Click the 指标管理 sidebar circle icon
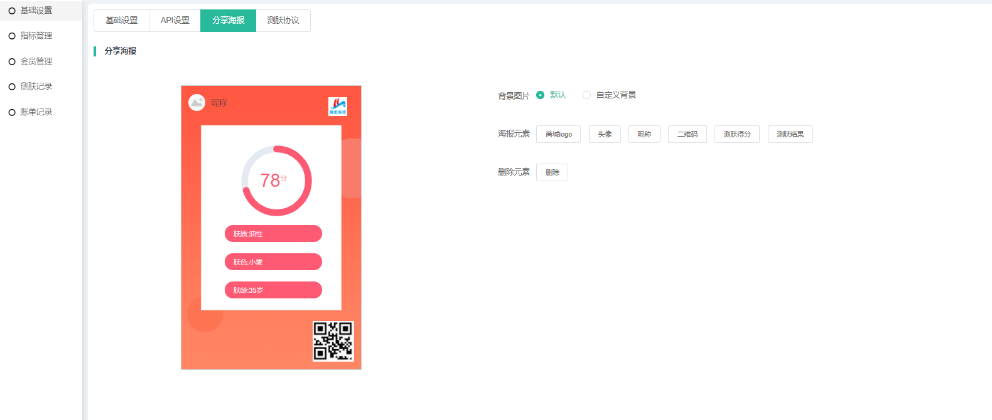The image size is (992, 420). pos(12,36)
